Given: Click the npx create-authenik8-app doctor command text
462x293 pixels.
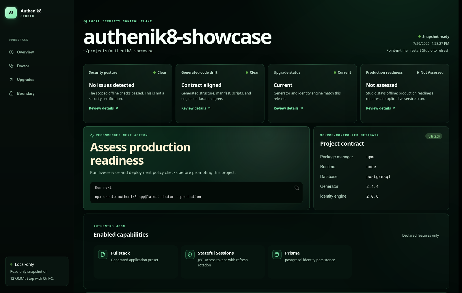Looking at the screenshot, I should pyautogui.click(x=148, y=197).
